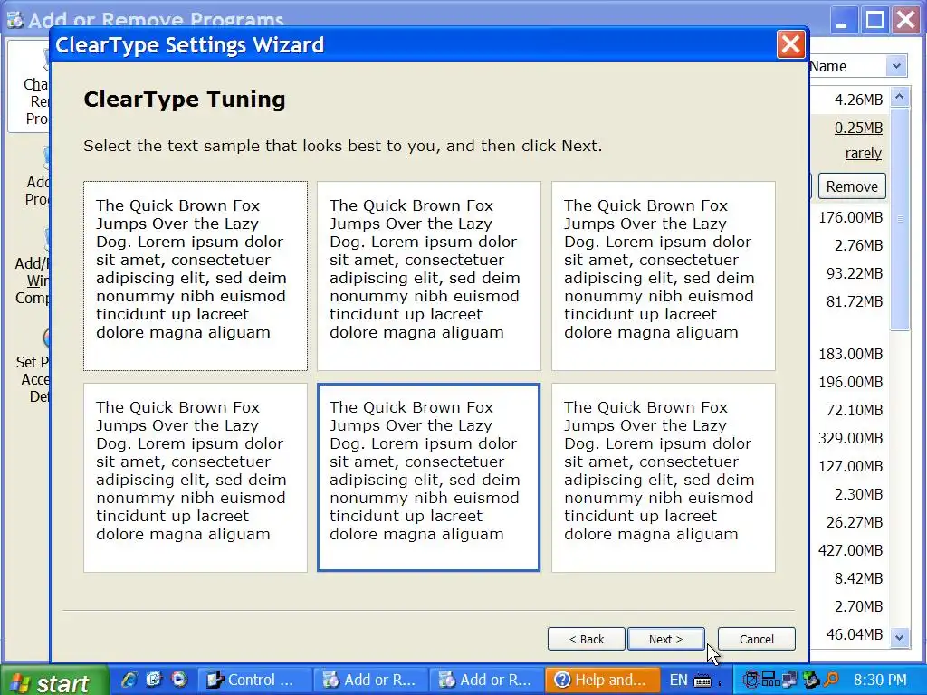
Task: Click the 8:30 PM taskbar clock
Action: [x=880, y=681]
